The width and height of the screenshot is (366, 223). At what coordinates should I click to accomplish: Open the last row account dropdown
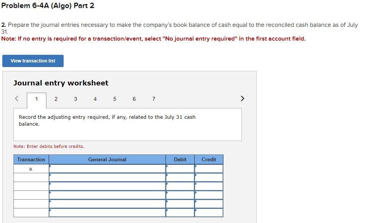(107, 213)
